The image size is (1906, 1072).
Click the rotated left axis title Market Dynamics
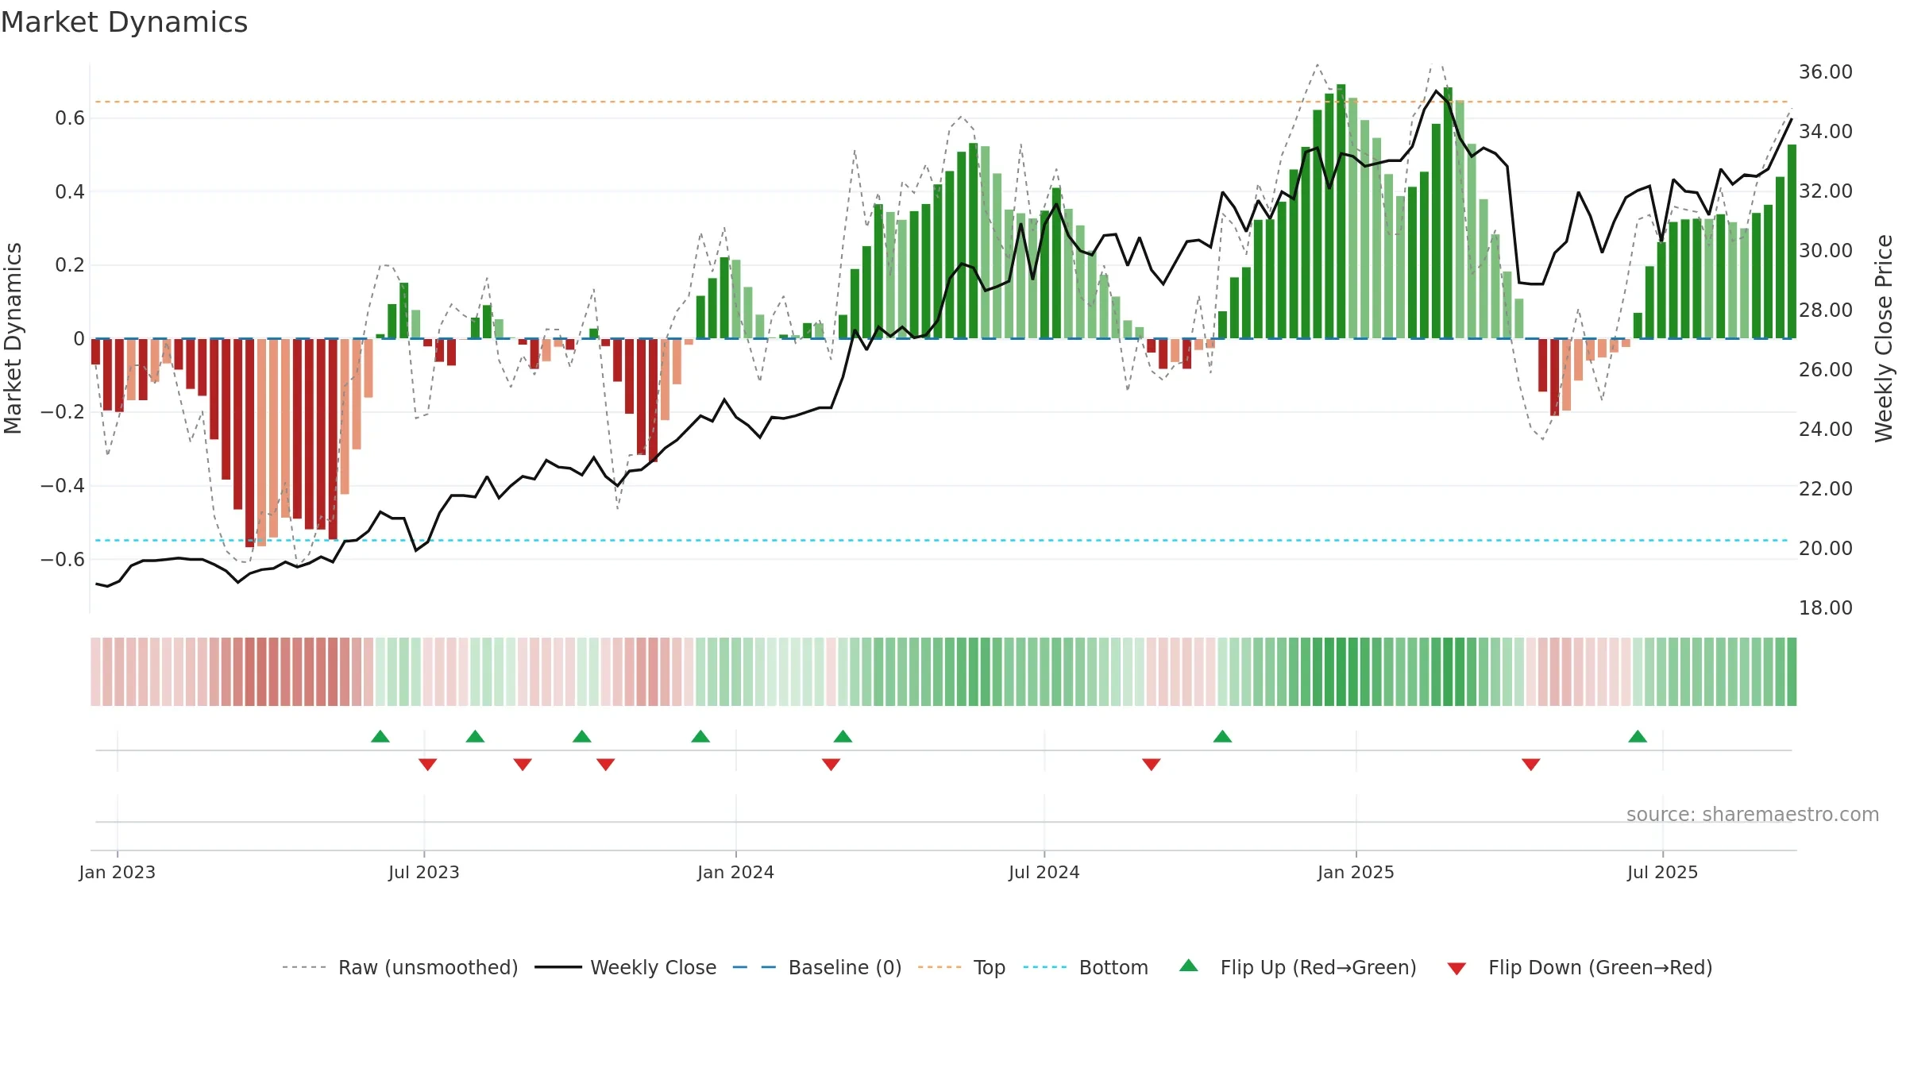13,338
